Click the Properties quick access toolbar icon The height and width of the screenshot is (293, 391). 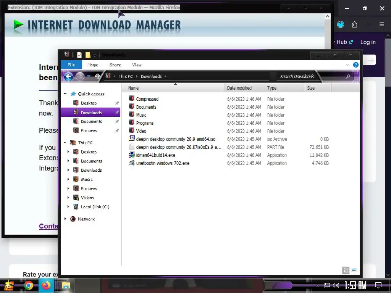(x=79, y=55)
